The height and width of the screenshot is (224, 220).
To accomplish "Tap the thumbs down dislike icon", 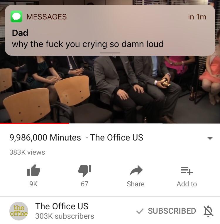I will click(x=85, y=170).
